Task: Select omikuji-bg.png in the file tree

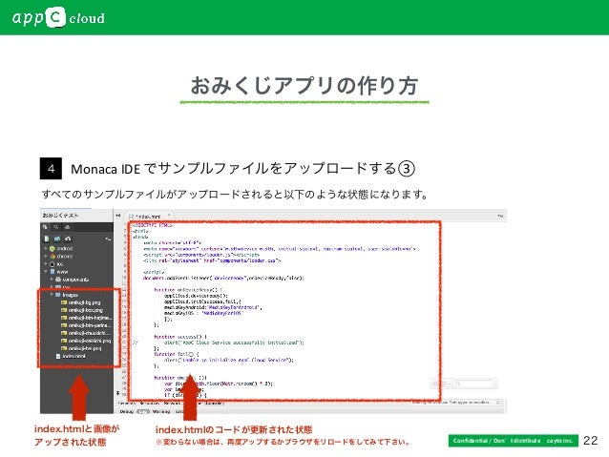Action: click(x=84, y=302)
